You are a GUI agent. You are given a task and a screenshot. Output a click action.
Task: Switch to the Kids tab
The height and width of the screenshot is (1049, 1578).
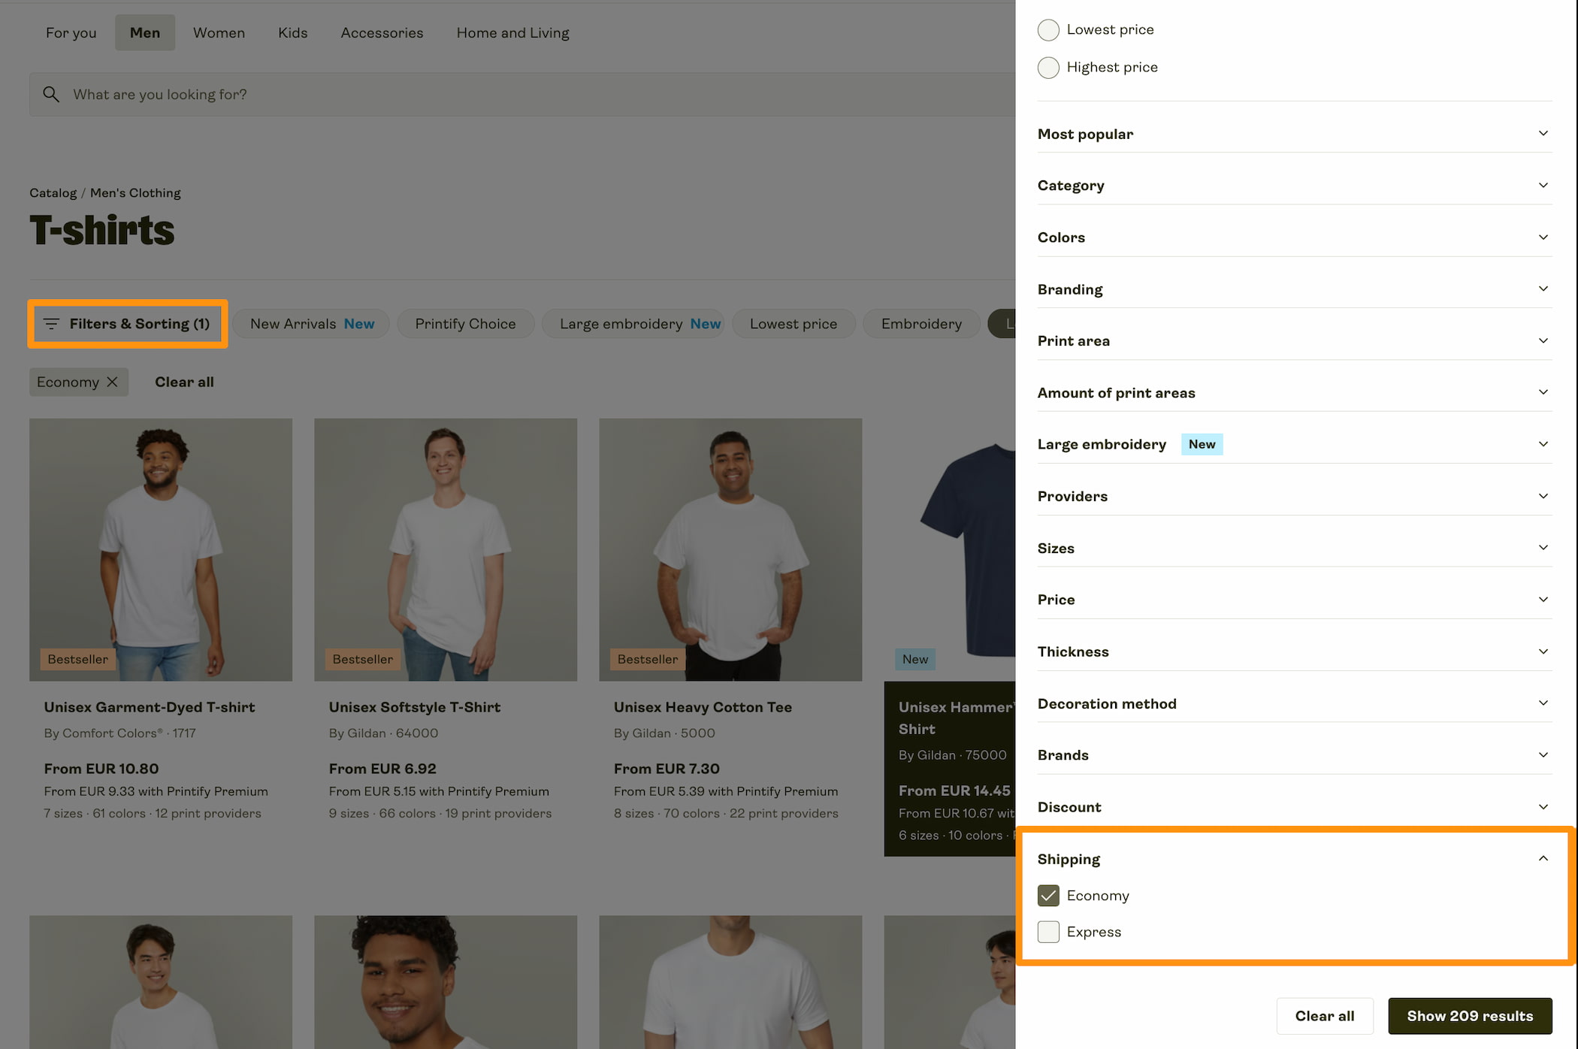click(x=292, y=32)
